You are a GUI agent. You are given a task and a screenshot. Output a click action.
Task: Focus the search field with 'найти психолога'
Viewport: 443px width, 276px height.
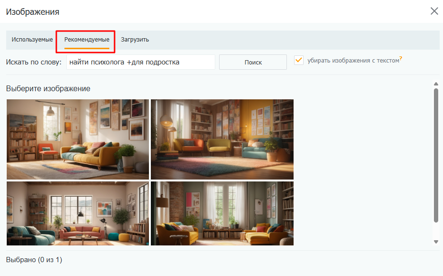[141, 62]
